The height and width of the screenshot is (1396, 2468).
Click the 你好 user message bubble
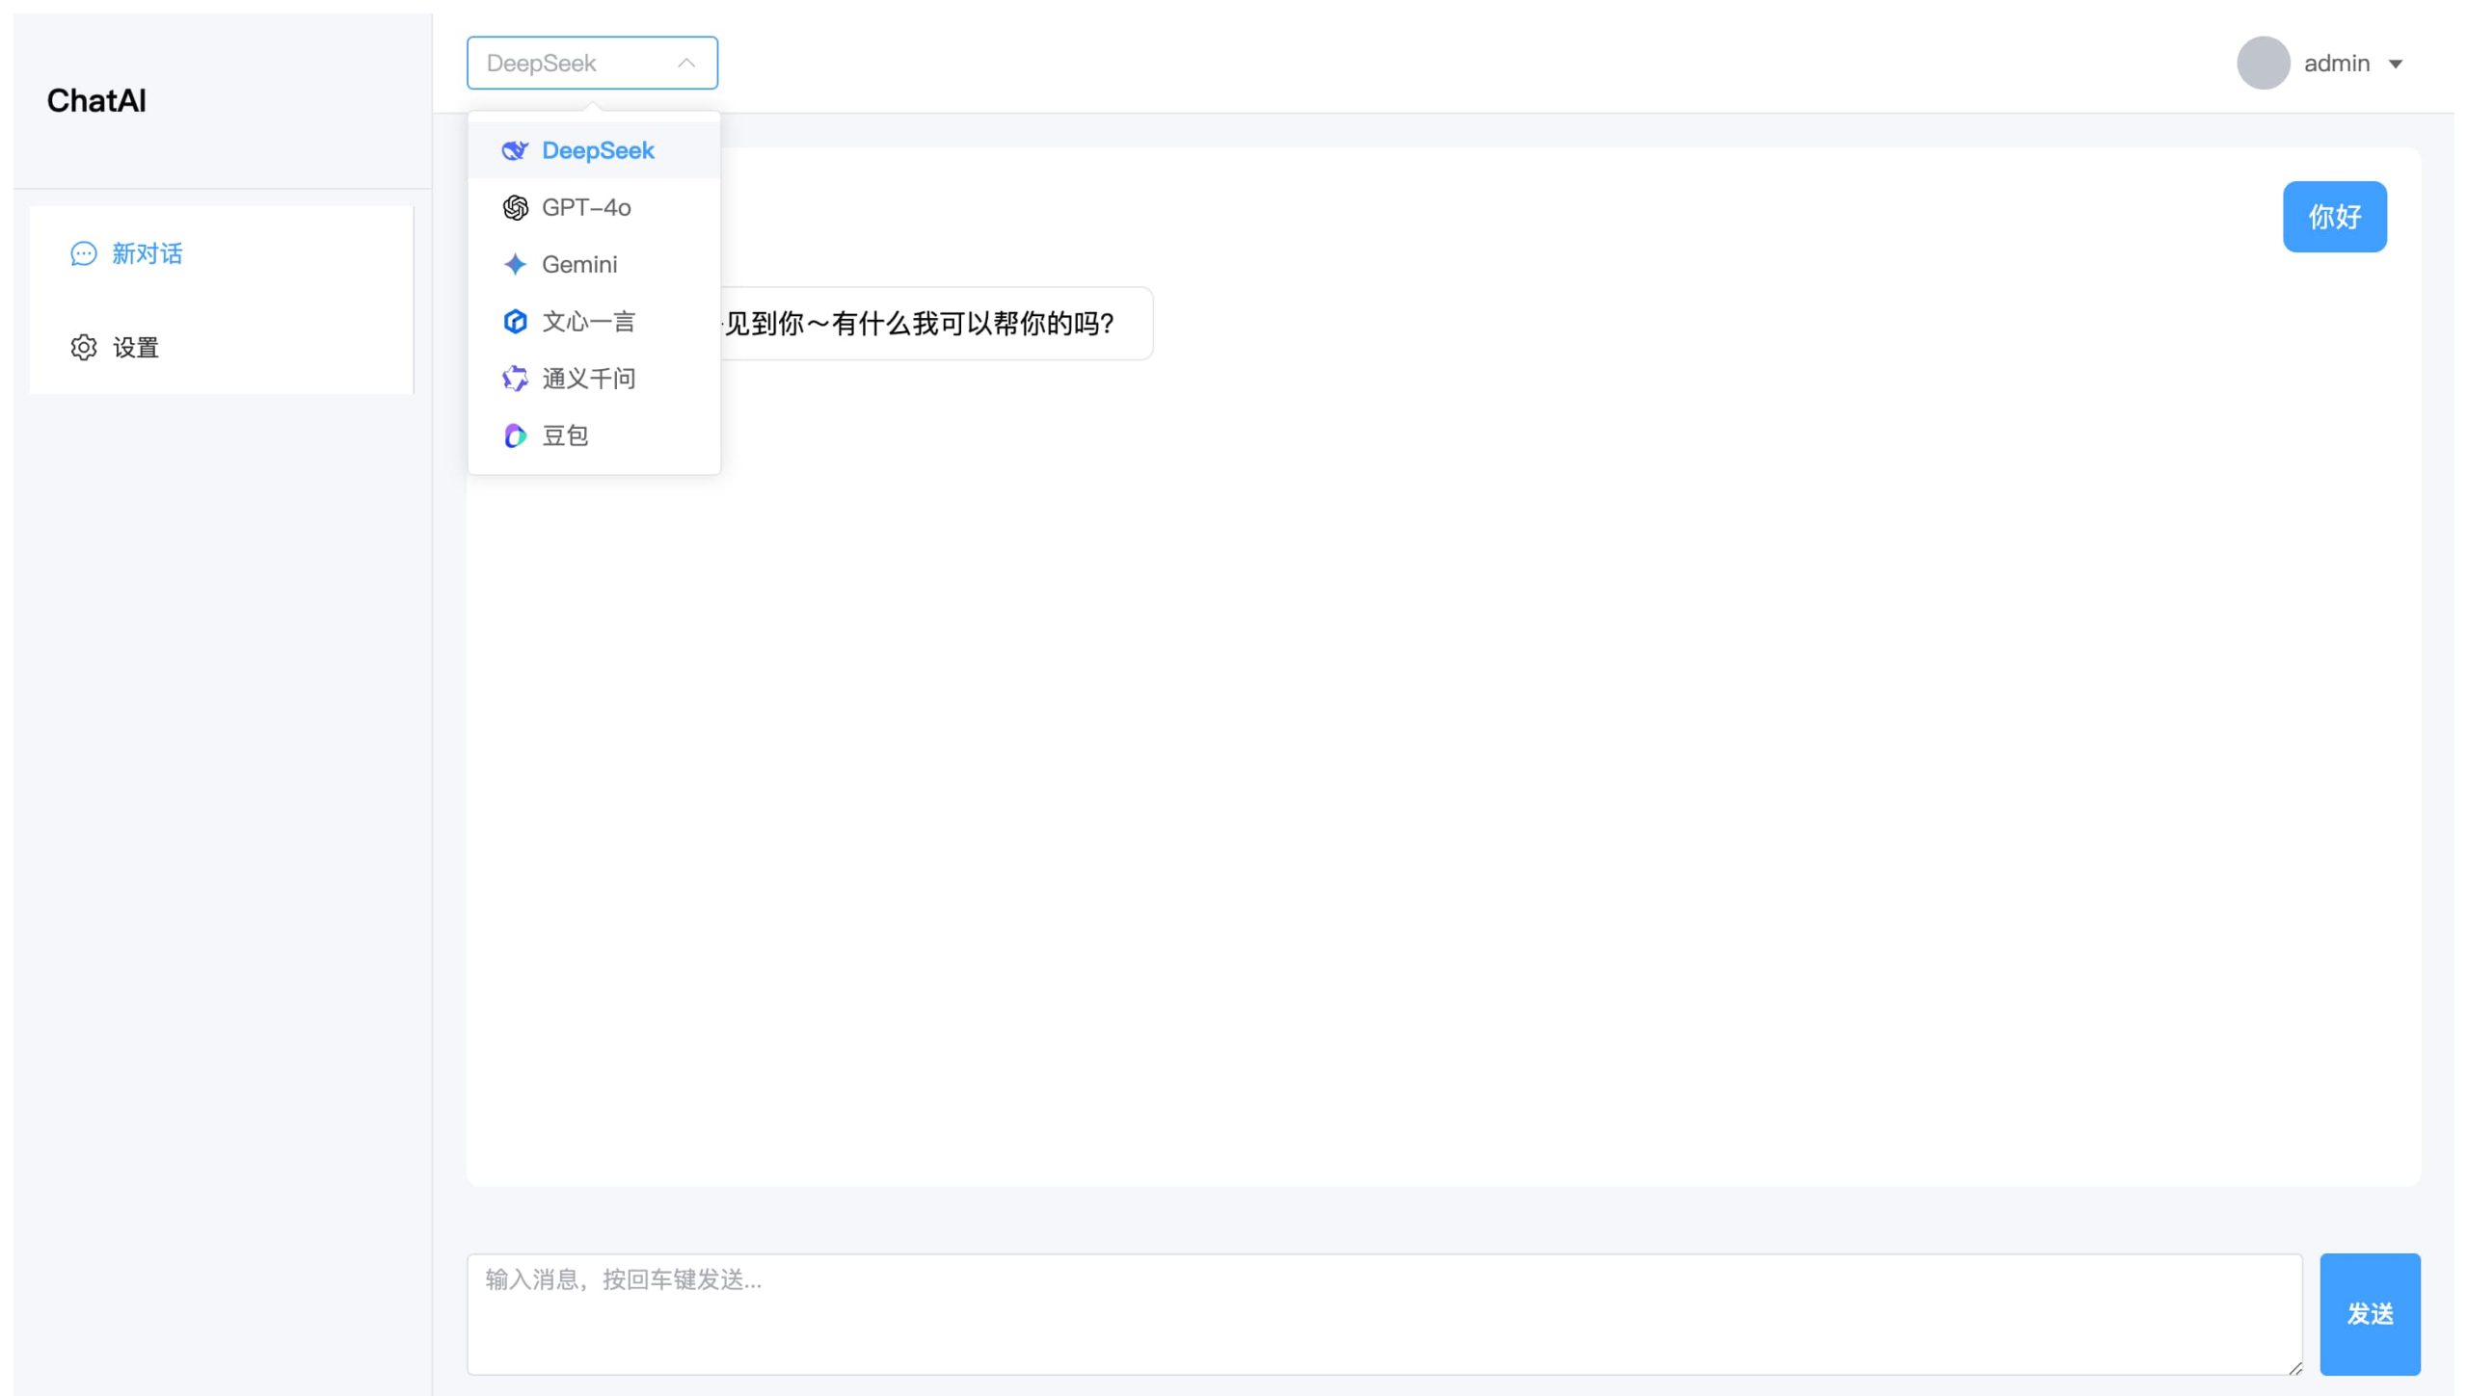click(2334, 217)
